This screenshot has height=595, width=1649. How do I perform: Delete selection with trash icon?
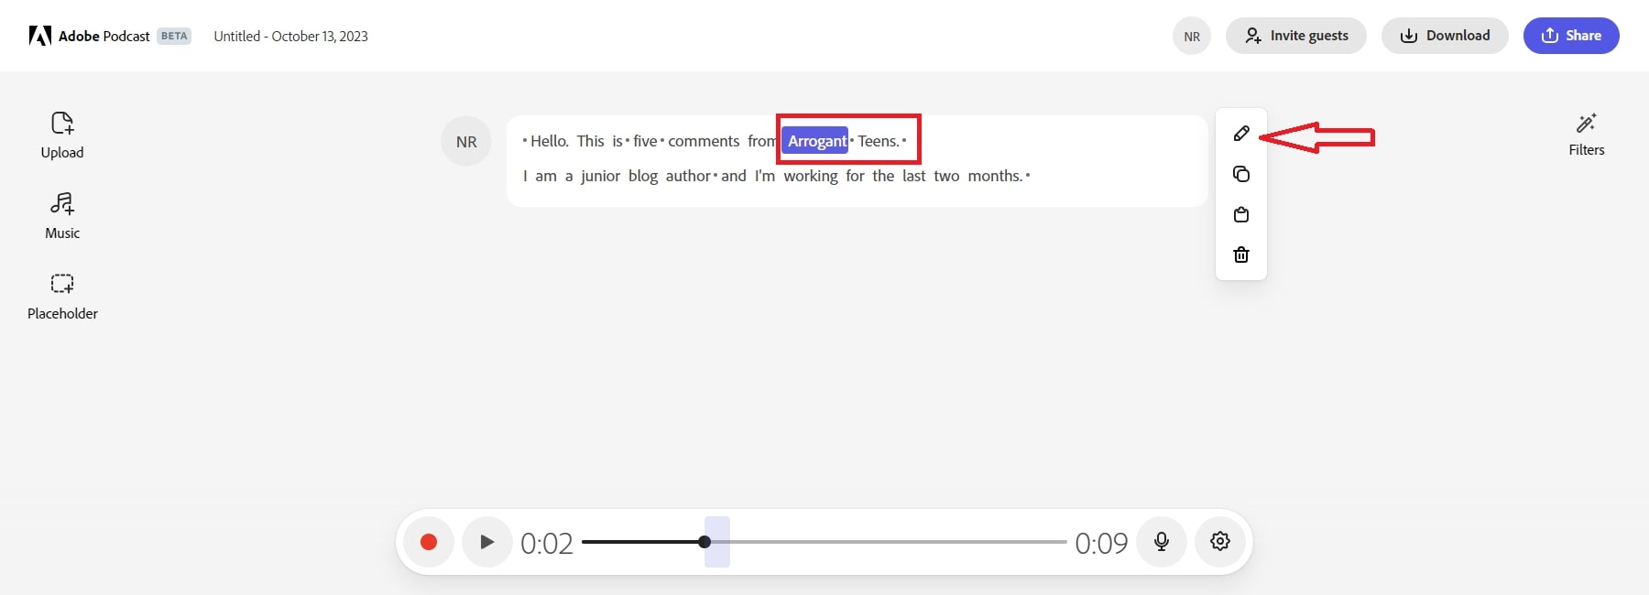pos(1241,254)
